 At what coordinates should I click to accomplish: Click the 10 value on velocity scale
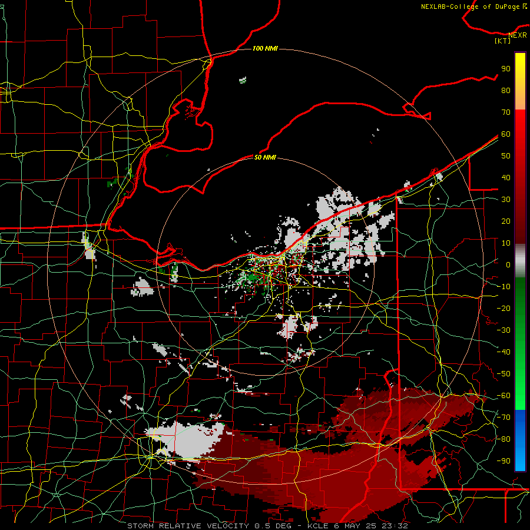click(x=506, y=243)
